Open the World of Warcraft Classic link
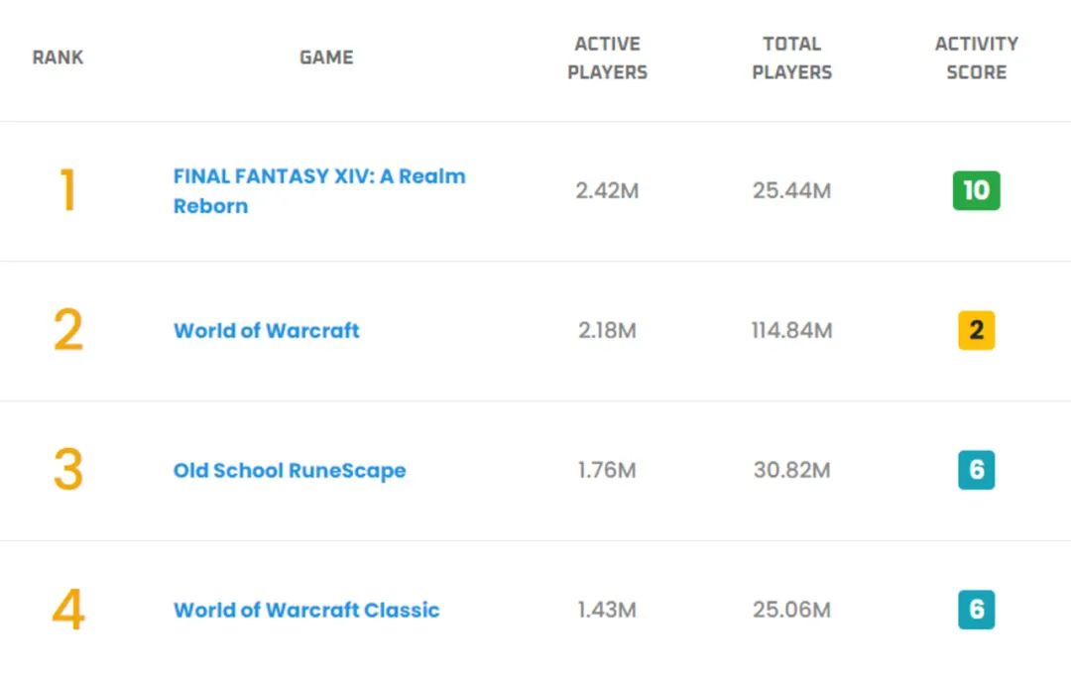Viewport: 1071px width, 678px height. 306,611
